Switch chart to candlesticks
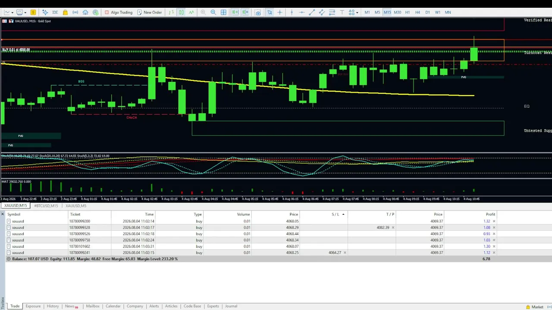Viewport: 552px width, 310px height. tap(181, 12)
